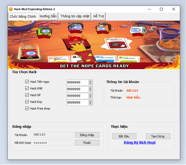Click the down arrow of Hack Exp spinner
This screenshot has width=186, height=165.
tap(90, 104)
